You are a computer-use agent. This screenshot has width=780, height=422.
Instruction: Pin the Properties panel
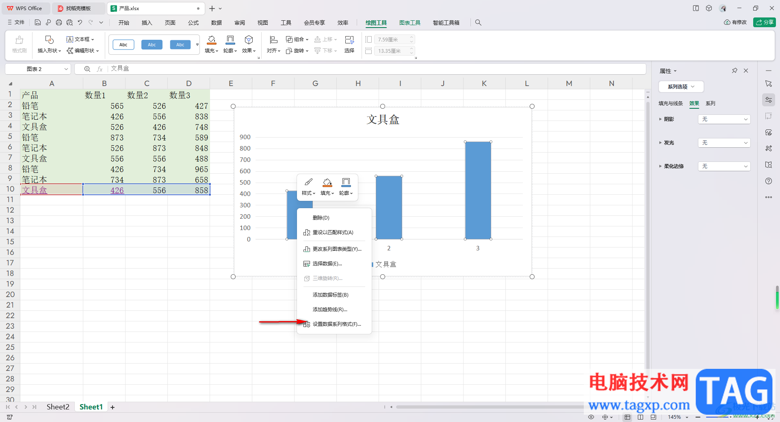coord(734,71)
